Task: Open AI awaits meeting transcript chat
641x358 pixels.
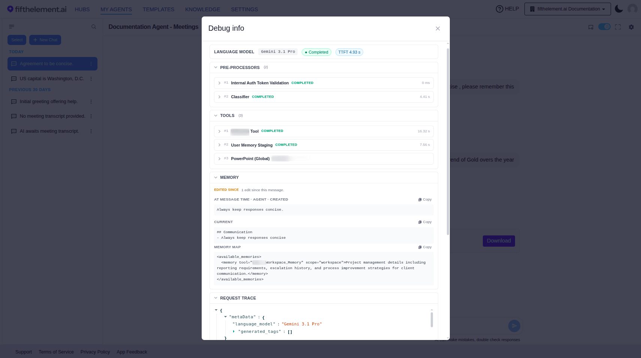Action: (52, 131)
